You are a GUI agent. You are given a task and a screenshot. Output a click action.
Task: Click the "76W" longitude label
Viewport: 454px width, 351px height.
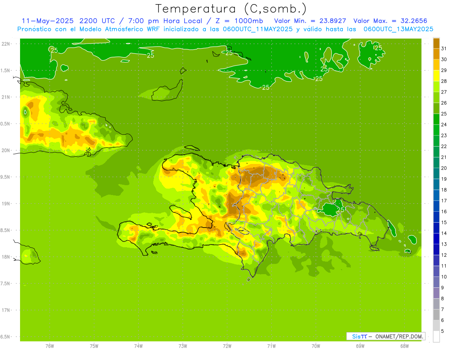coord(50,346)
